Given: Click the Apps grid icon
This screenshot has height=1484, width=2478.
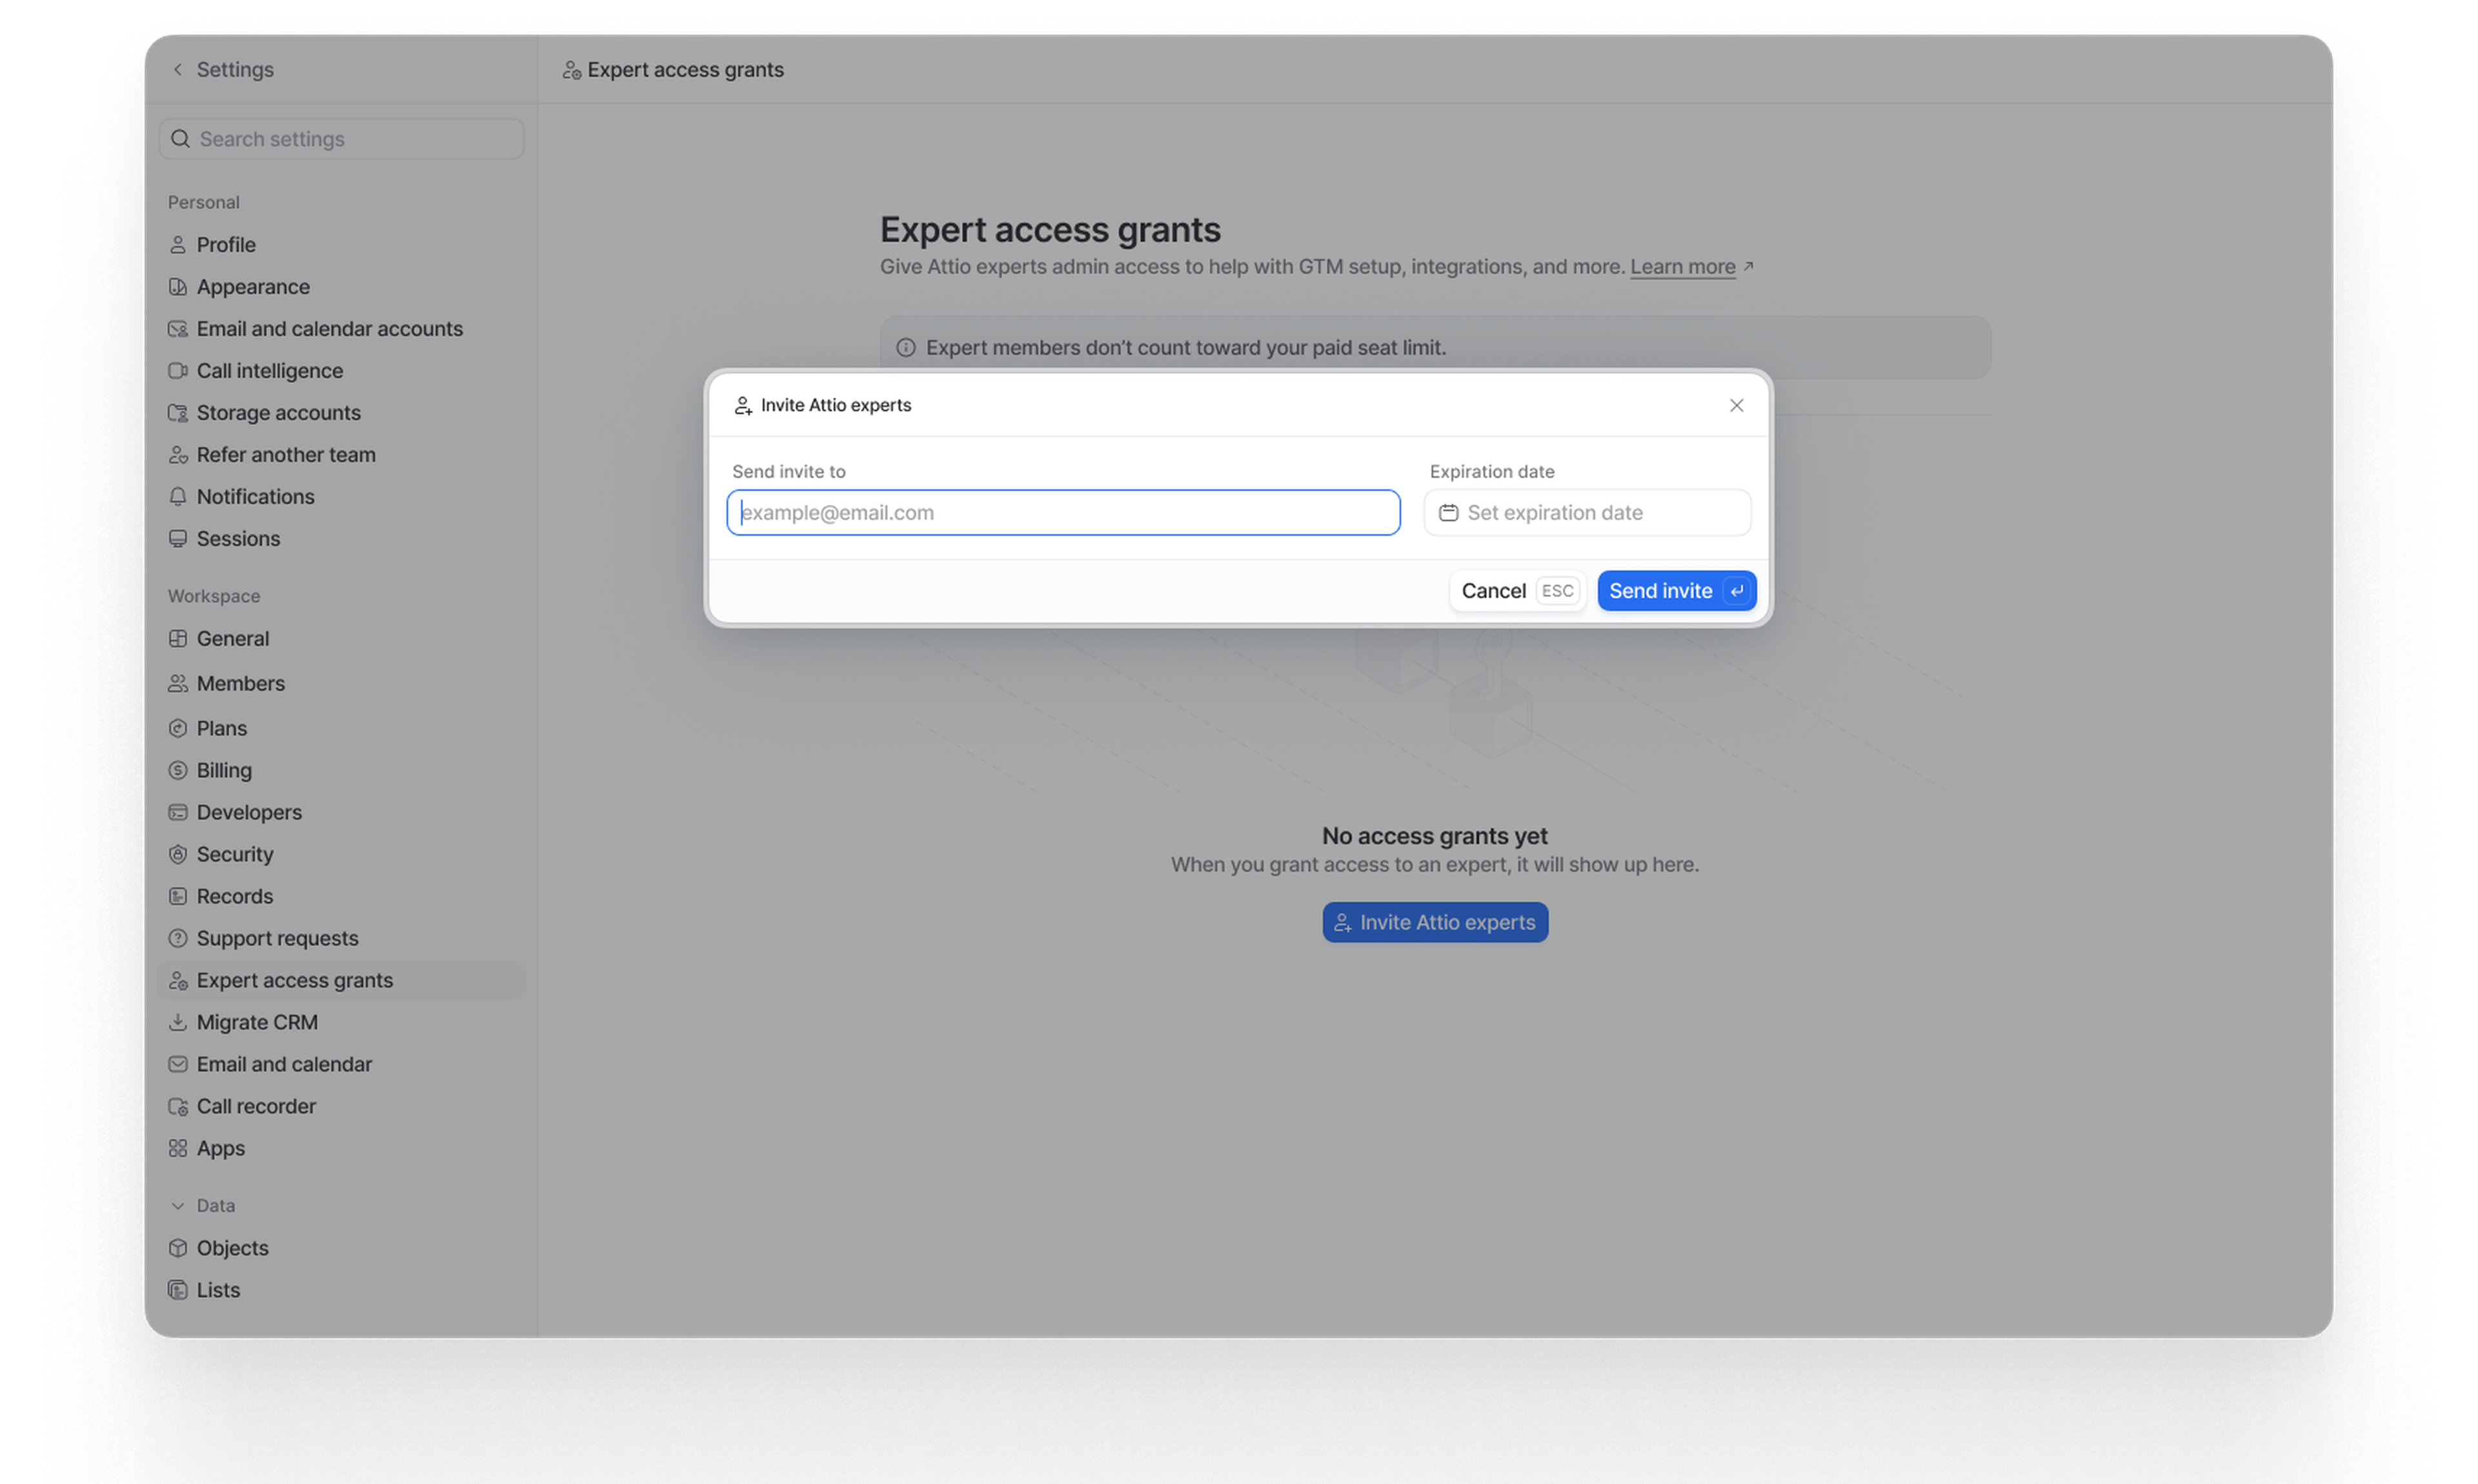Looking at the screenshot, I should [178, 1148].
